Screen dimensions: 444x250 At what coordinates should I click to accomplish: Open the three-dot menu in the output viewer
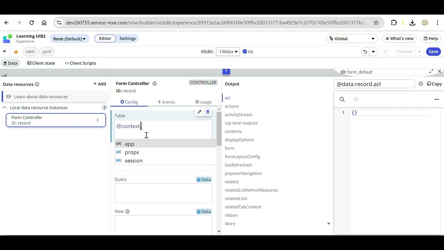pyautogui.click(x=437, y=100)
